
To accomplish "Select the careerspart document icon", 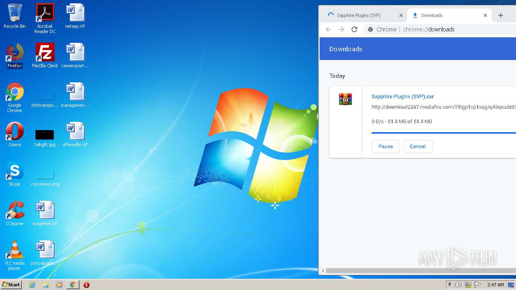I will coord(75,56).
